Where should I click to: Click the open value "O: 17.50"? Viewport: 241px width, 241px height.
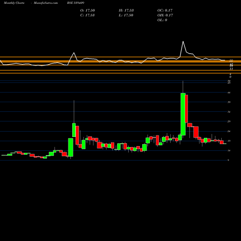coord(88,11)
